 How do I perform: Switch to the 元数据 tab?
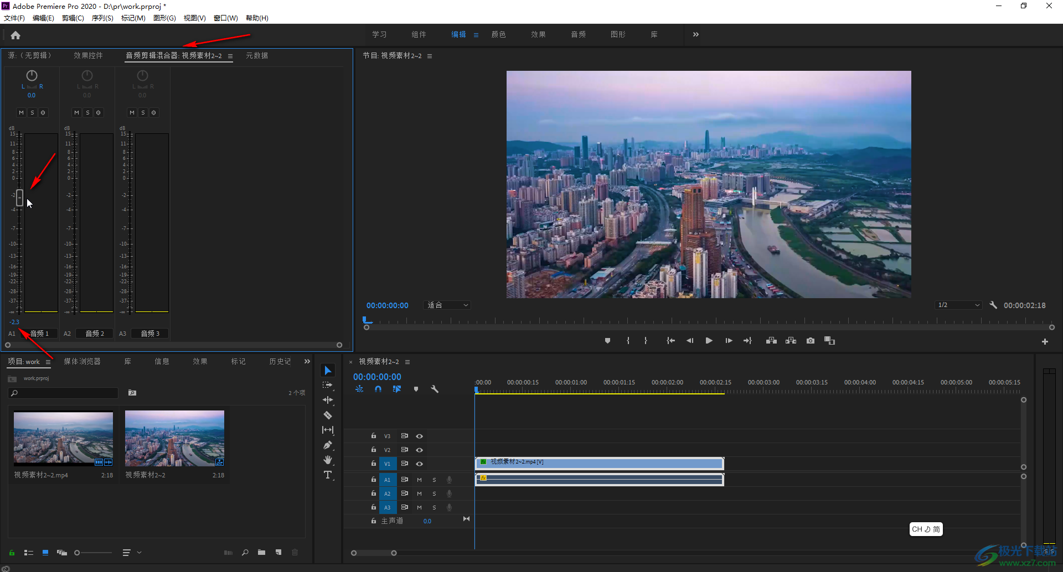[257, 55]
